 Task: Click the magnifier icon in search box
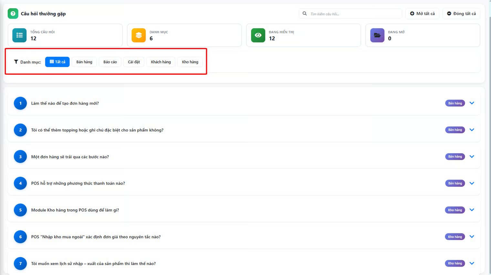(305, 14)
